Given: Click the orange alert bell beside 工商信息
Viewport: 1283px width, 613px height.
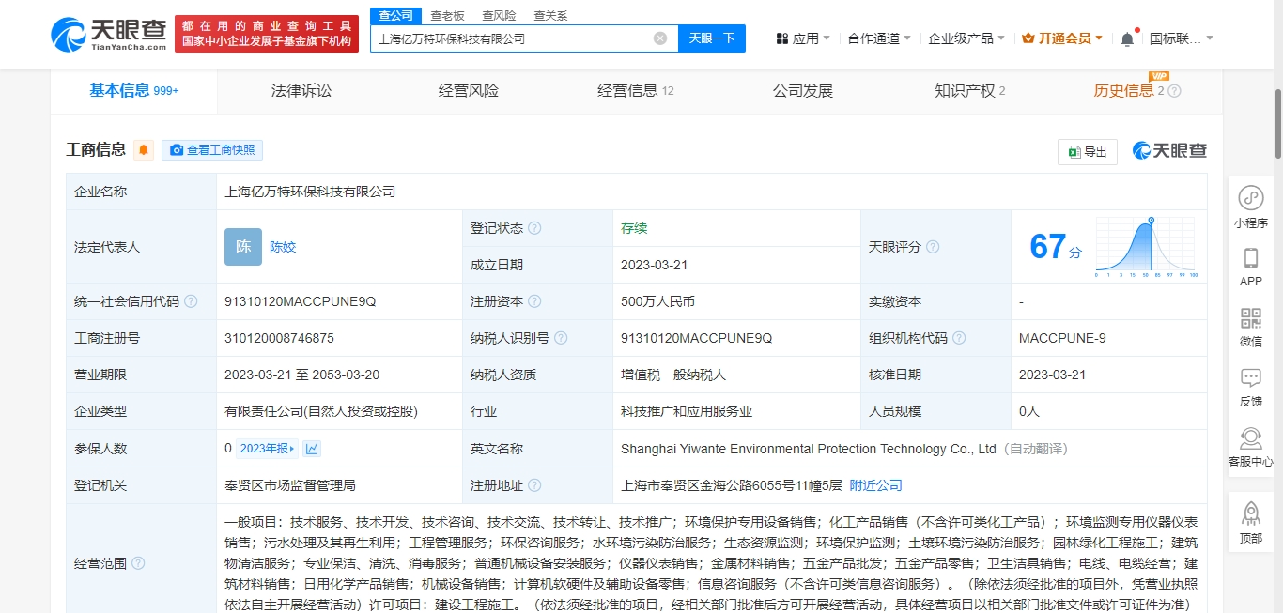Looking at the screenshot, I should coord(144,150).
